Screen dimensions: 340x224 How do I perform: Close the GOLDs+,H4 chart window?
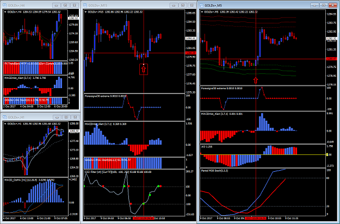pos(75,5)
